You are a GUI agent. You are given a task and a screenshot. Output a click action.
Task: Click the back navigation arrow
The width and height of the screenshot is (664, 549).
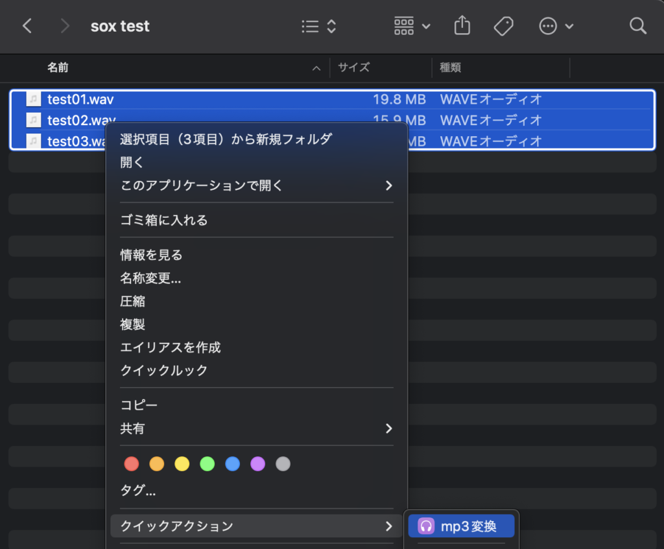27,26
